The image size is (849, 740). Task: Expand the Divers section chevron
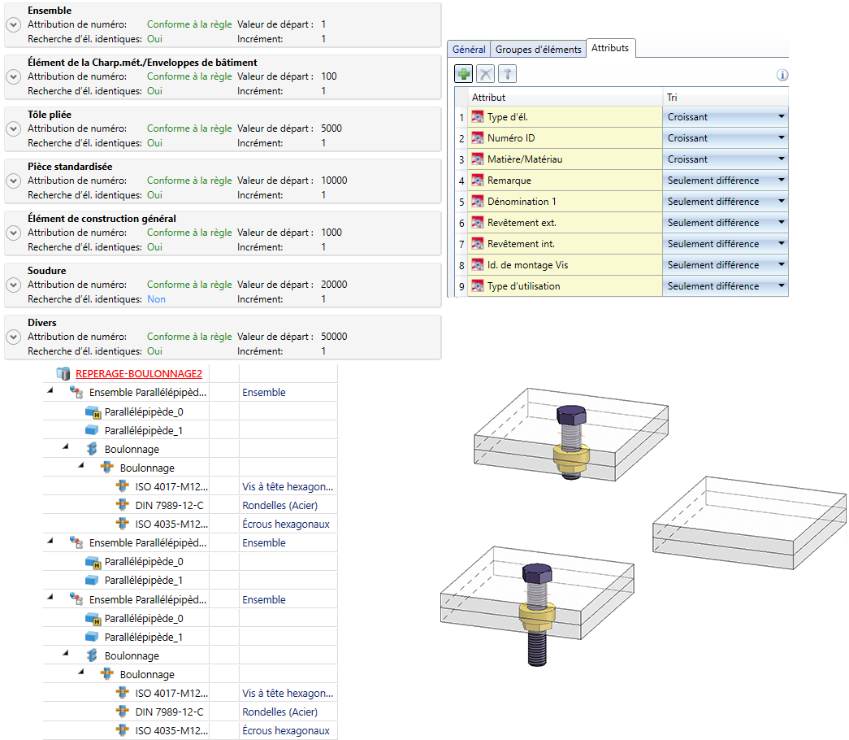(13, 337)
